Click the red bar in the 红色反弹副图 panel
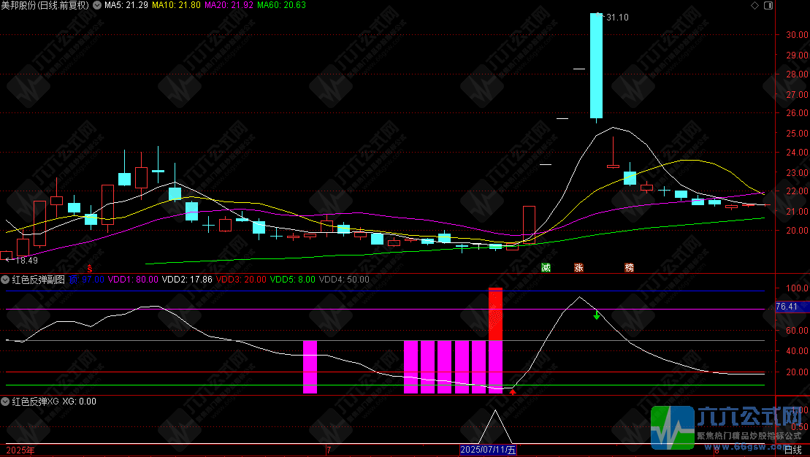 click(x=495, y=314)
